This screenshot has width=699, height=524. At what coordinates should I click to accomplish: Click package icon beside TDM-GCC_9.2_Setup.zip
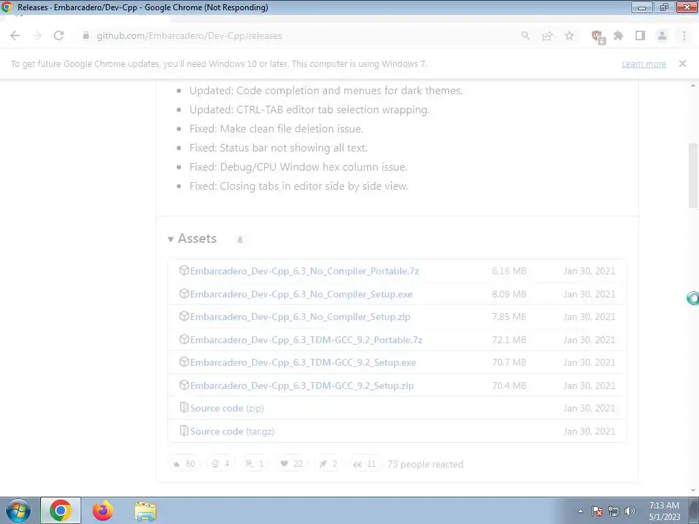pos(184,385)
